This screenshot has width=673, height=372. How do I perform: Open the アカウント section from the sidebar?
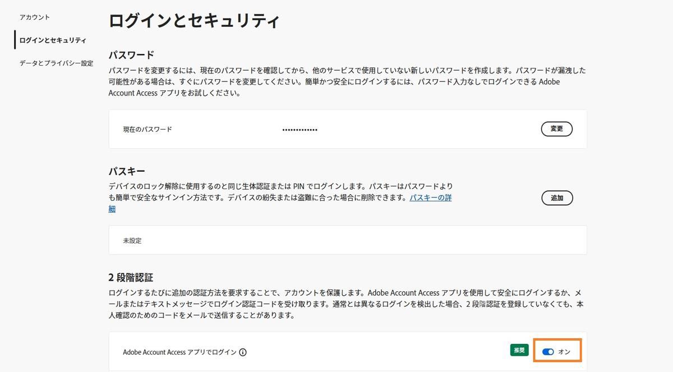[x=35, y=17]
